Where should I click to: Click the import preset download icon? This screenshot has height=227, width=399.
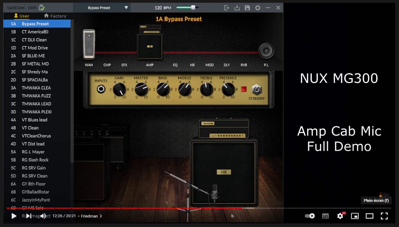(x=237, y=8)
